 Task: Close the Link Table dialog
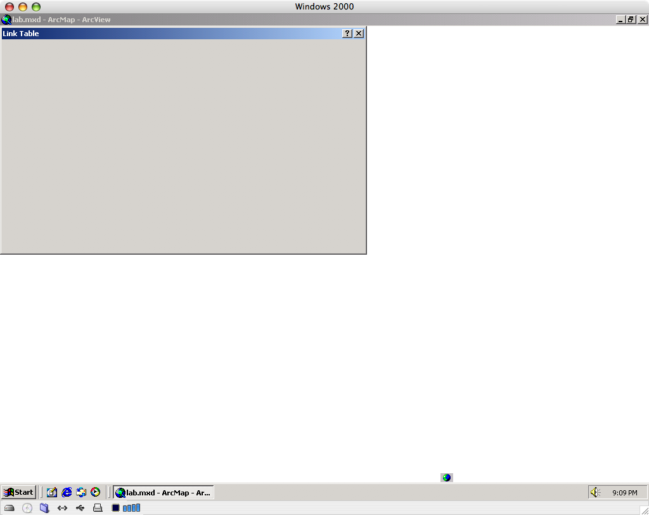(359, 34)
